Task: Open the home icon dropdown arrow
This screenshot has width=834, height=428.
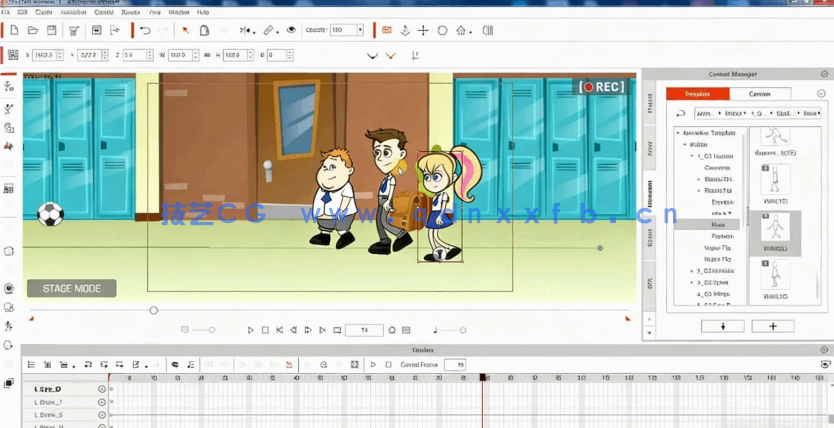Action: (x=471, y=32)
